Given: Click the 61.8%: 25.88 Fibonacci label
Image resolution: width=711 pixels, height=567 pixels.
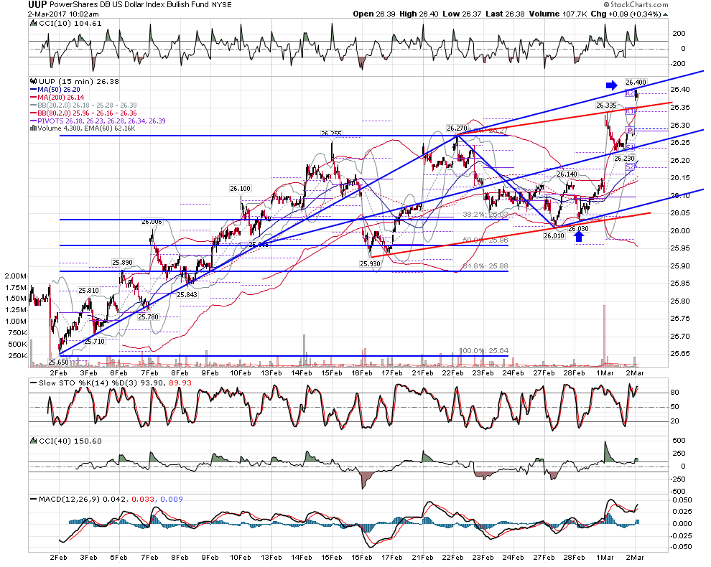Looking at the screenshot, I should [485, 266].
